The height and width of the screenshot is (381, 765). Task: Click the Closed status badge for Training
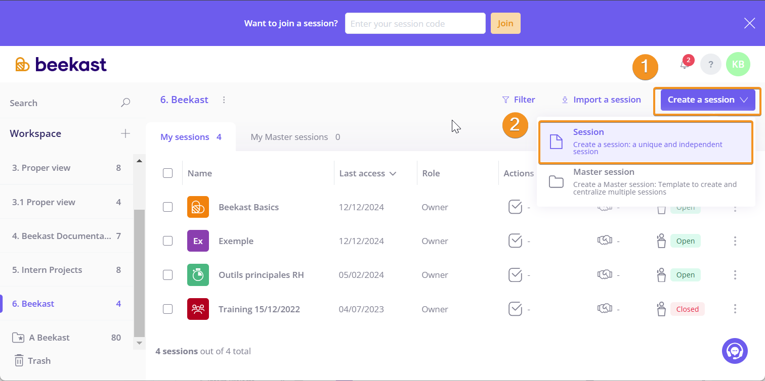pos(688,309)
